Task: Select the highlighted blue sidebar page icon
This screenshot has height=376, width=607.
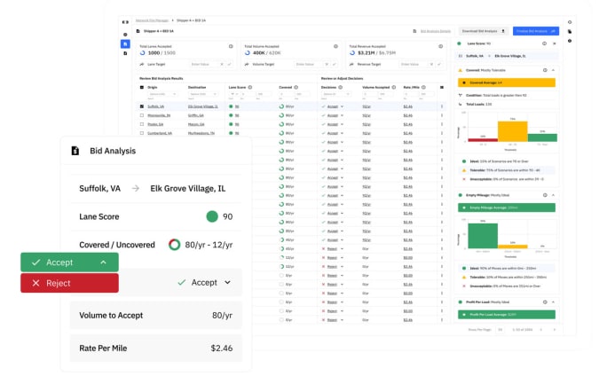Action: tap(125, 43)
